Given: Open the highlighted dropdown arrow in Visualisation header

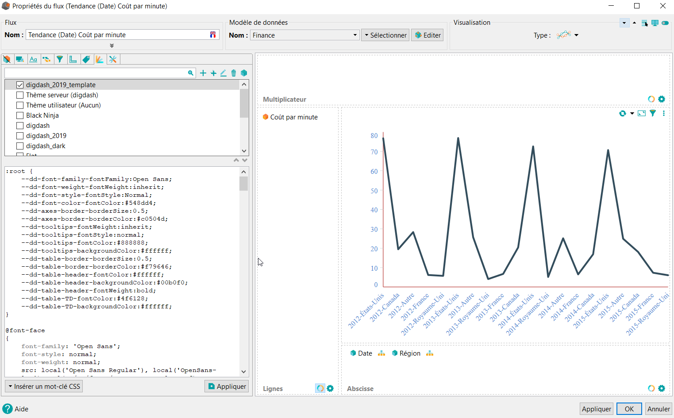Looking at the screenshot, I should [x=624, y=23].
